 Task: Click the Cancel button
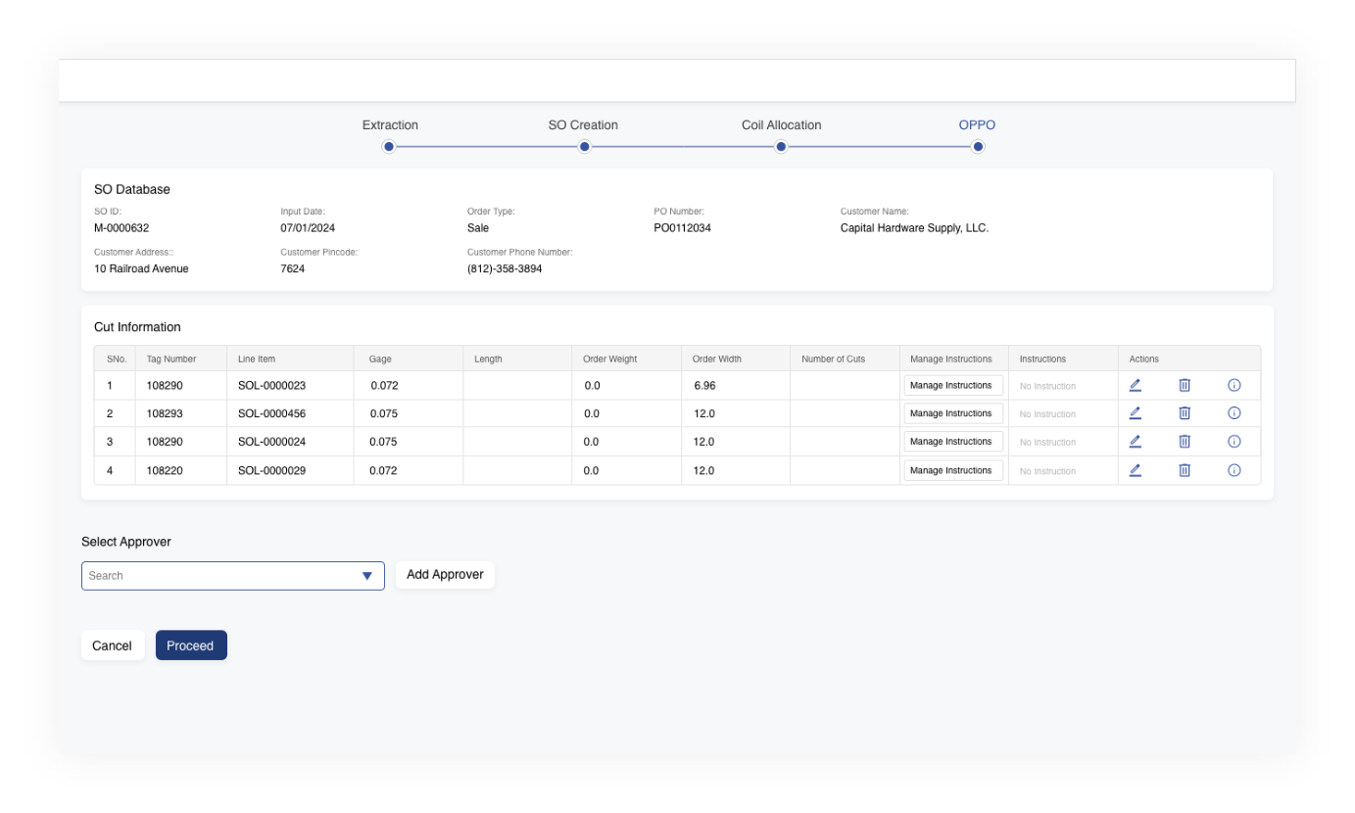click(x=112, y=646)
